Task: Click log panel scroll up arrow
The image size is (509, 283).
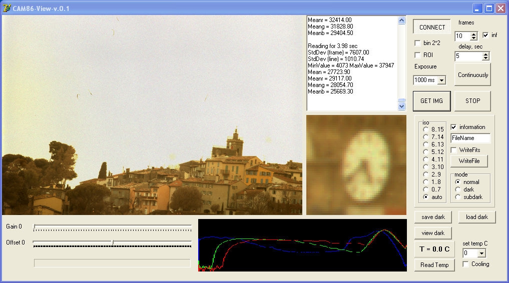Action: 401,20
